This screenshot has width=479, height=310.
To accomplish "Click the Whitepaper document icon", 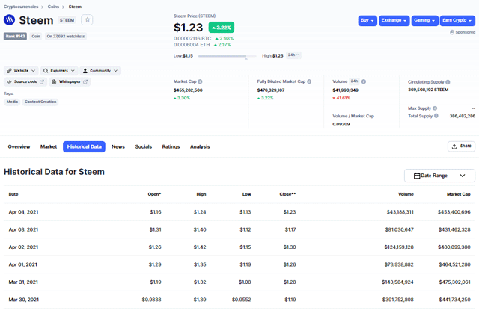I will pos(54,81).
